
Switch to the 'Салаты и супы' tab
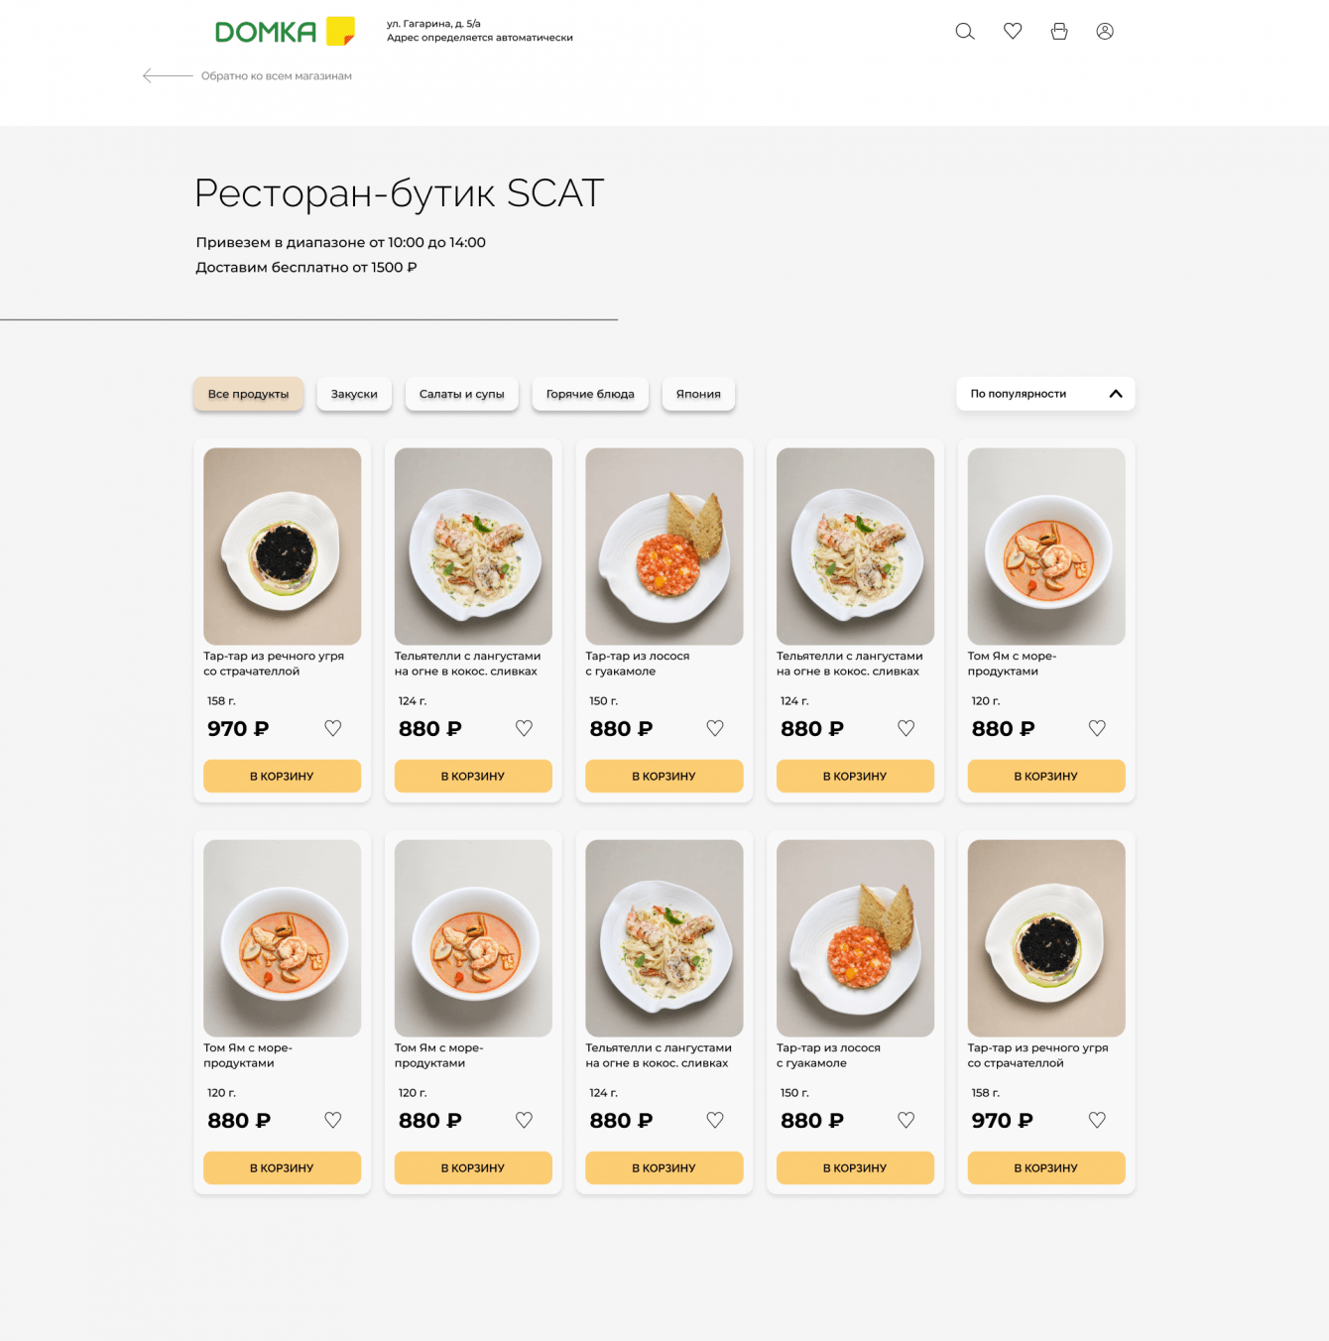click(x=461, y=394)
